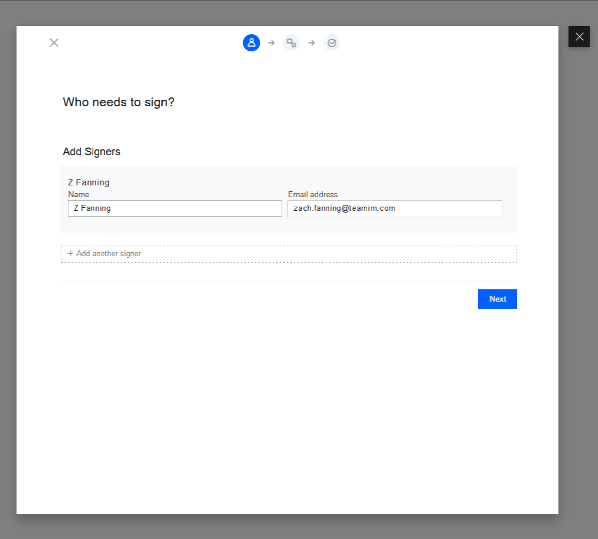
Task: Click the Email address field label
Action: 312,194
